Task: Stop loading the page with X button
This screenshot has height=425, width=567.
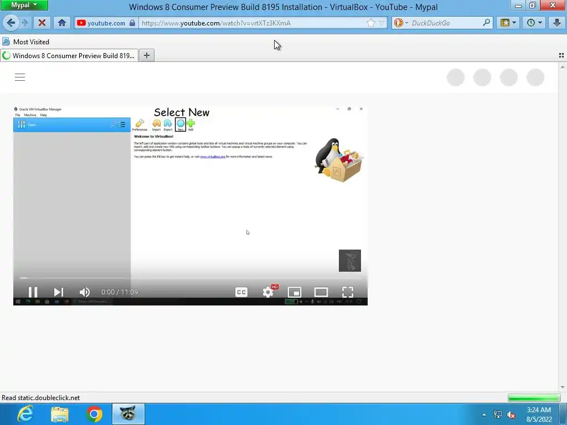Action: click(42, 23)
